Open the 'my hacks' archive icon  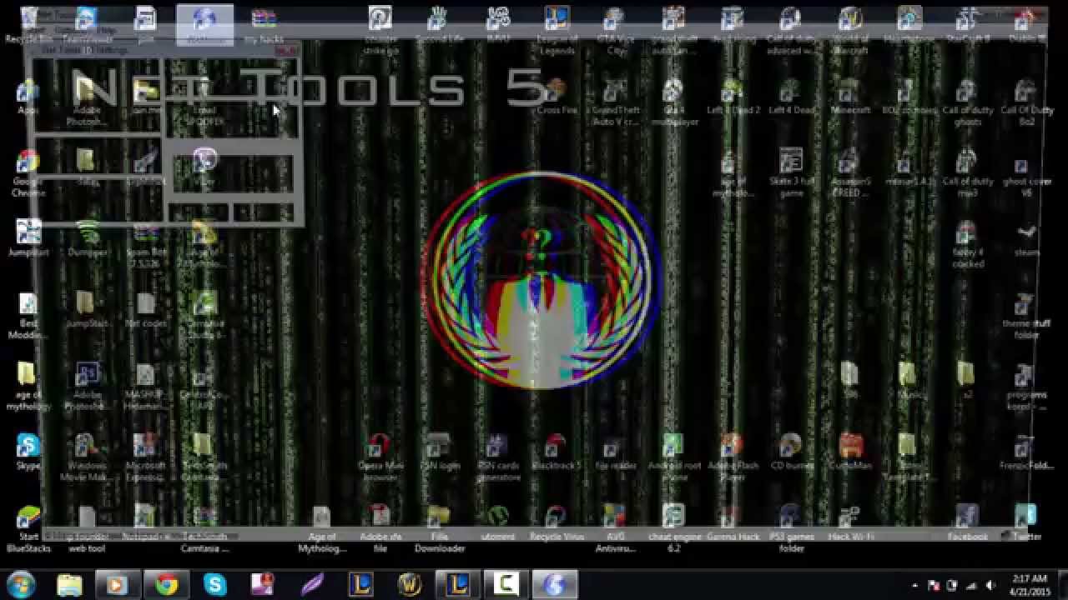(264, 25)
